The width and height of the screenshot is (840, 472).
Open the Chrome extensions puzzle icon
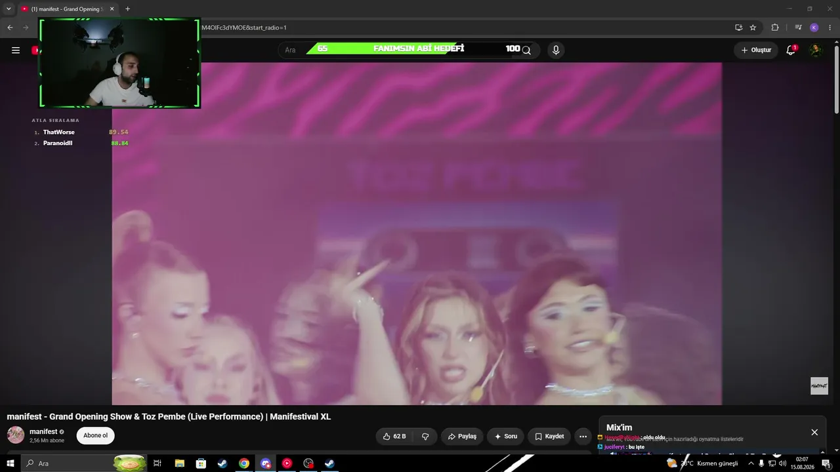coord(775,28)
